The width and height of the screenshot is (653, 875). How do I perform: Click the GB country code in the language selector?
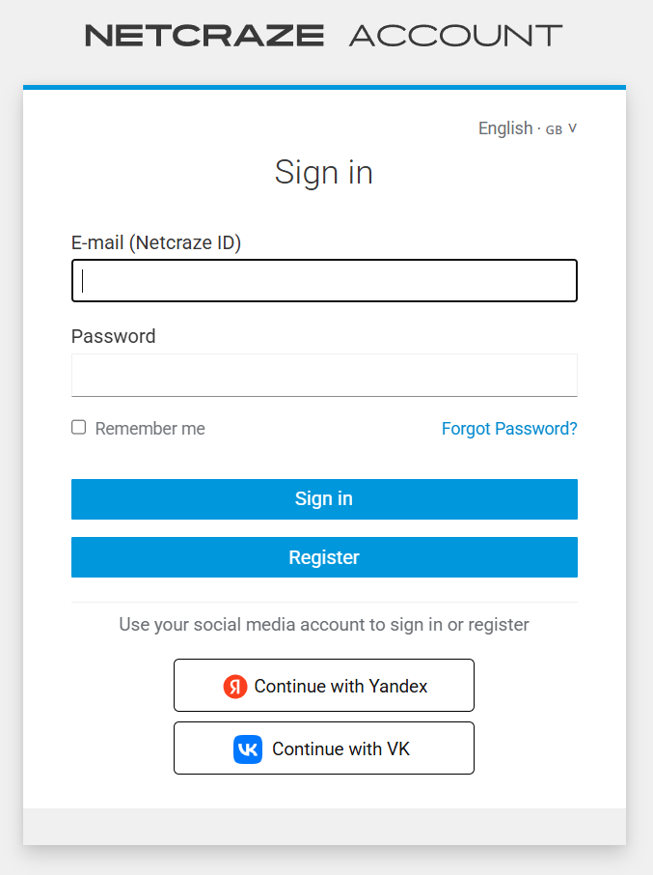(x=554, y=129)
